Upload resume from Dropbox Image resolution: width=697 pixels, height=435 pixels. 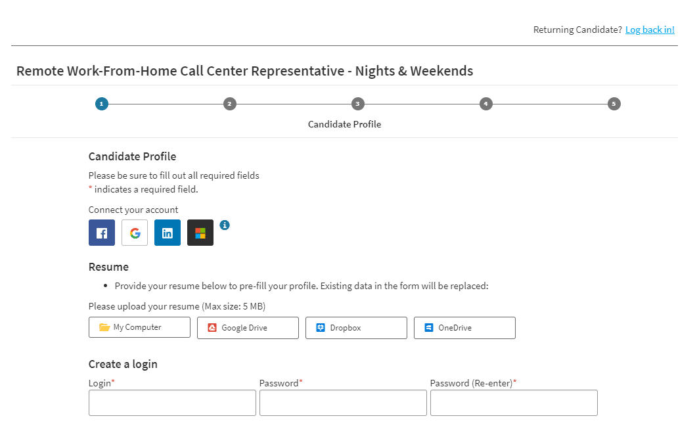(x=356, y=328)
